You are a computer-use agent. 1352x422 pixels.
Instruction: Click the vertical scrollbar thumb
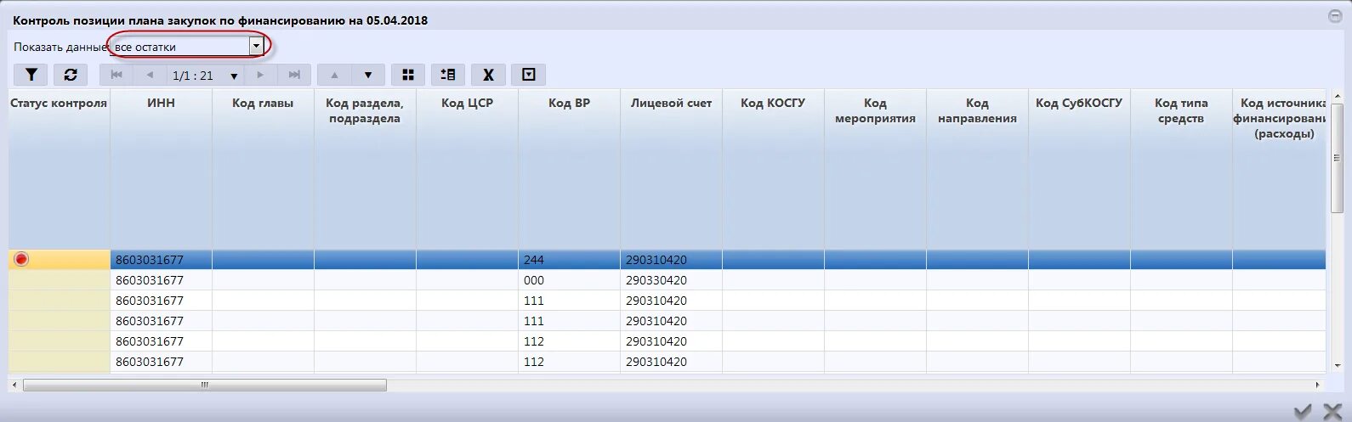pyautogui.click(x=1337, y=158)
